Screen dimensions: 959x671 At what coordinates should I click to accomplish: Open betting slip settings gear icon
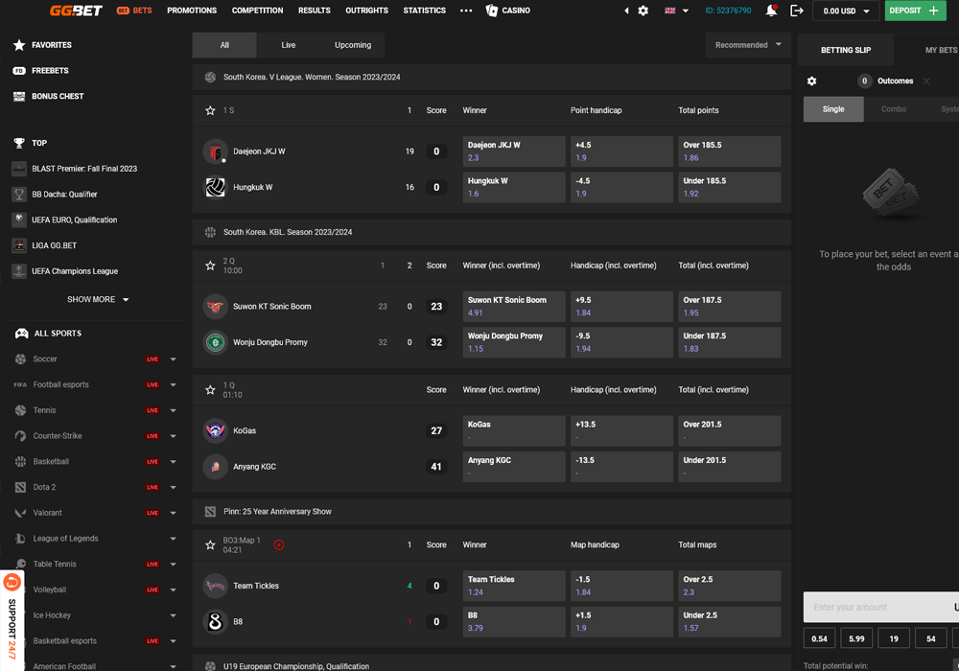pyautogui.click(x=812, y=81)
